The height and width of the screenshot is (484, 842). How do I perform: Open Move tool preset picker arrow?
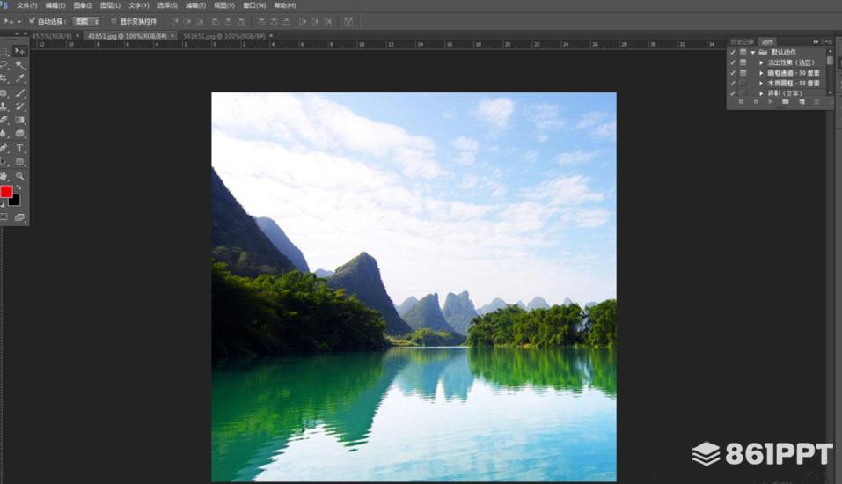click(x=19, y=22)
